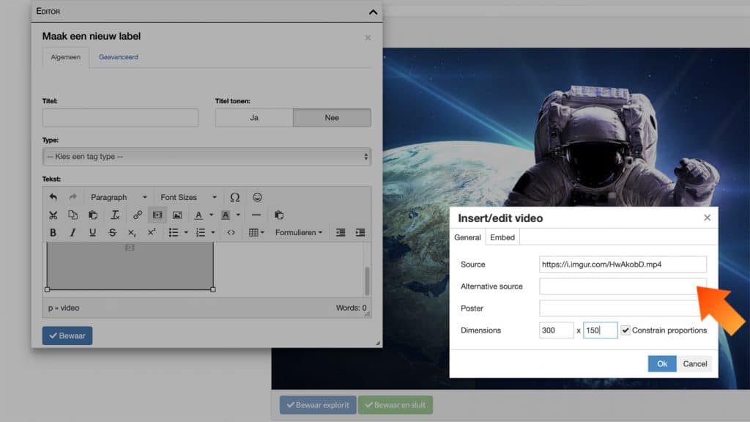Confirm video dialog with Ok

tap(662, 363)
